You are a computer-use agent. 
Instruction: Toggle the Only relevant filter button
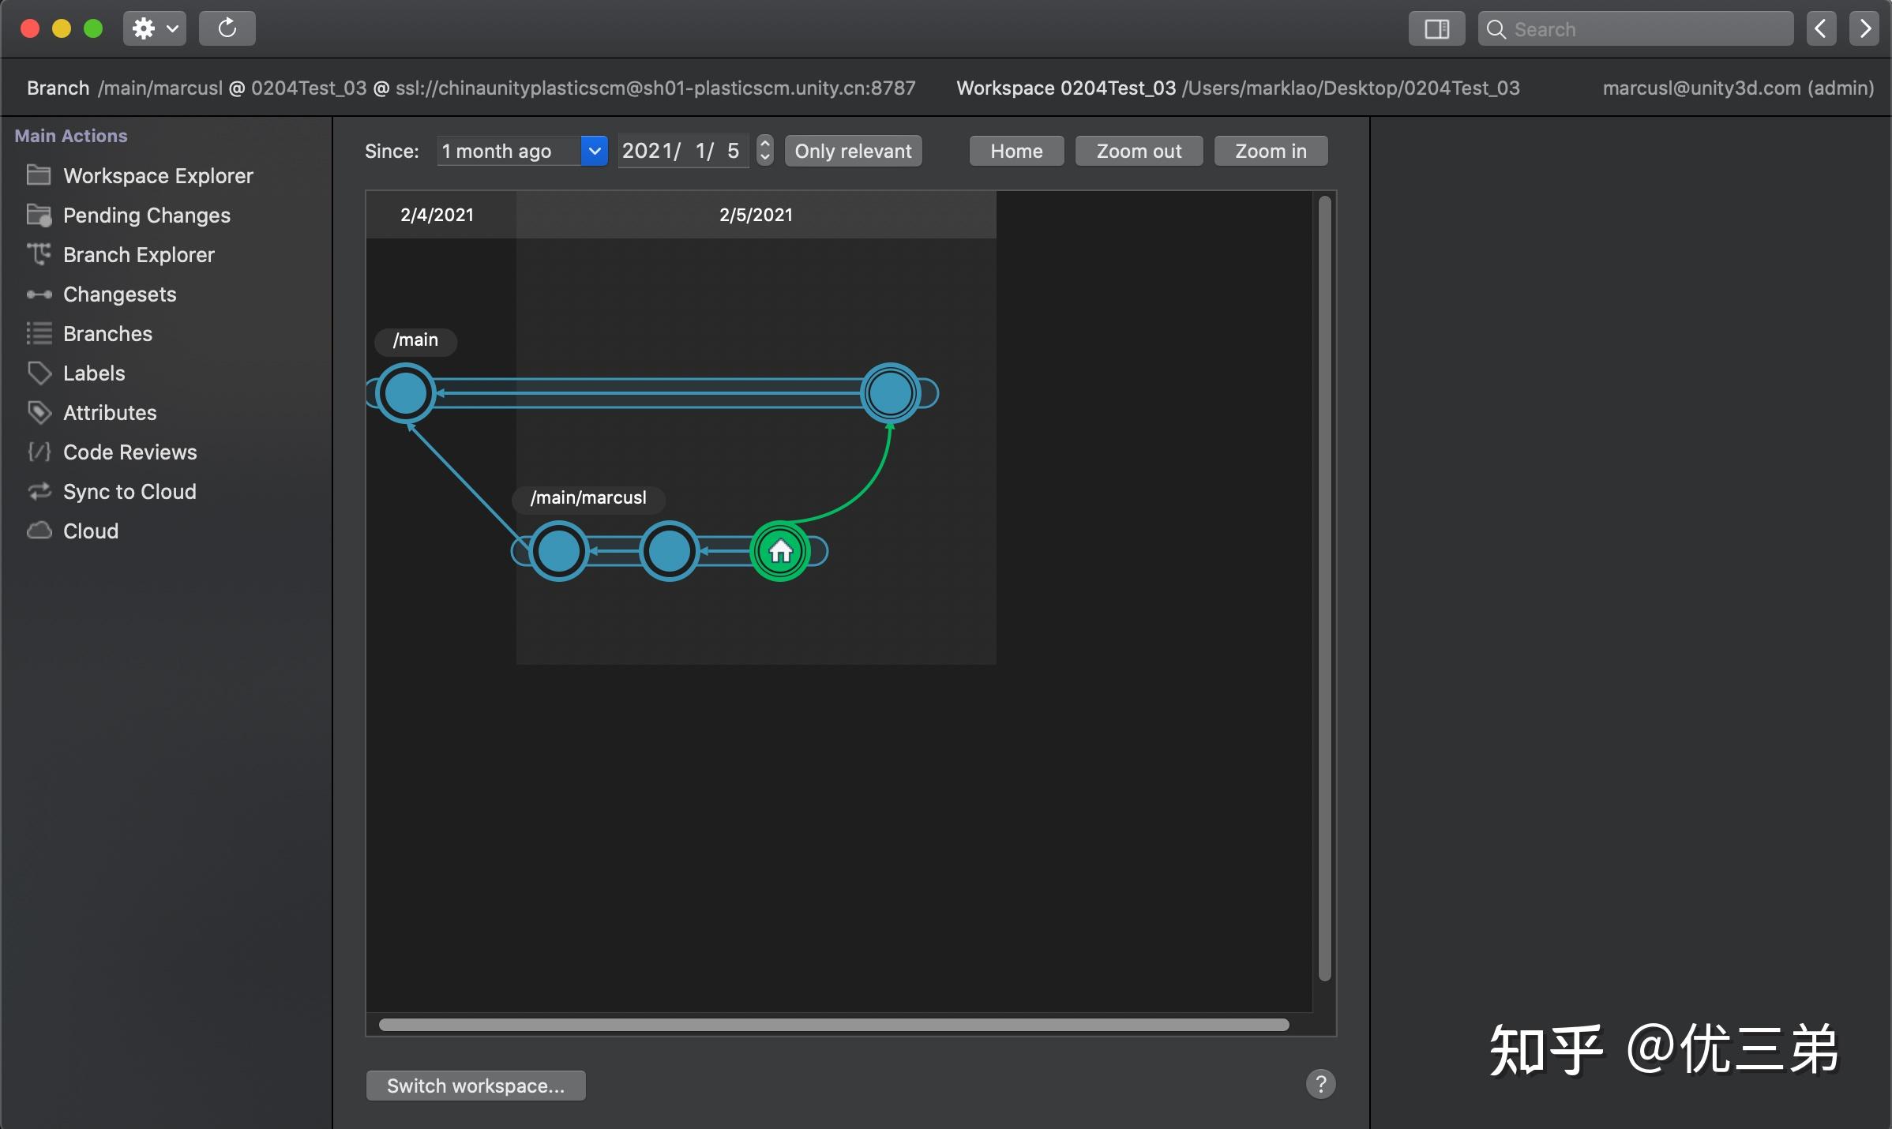(x=853, y=151)
